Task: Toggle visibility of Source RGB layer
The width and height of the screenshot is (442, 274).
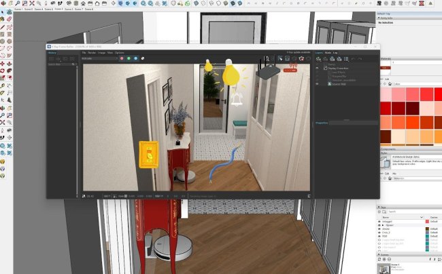Action: (x=318, y=83)
